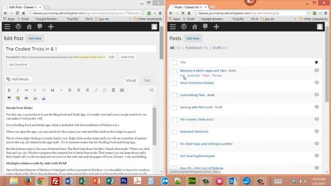Filter posts by All
The image size is (331, 186).
[172, 48]
